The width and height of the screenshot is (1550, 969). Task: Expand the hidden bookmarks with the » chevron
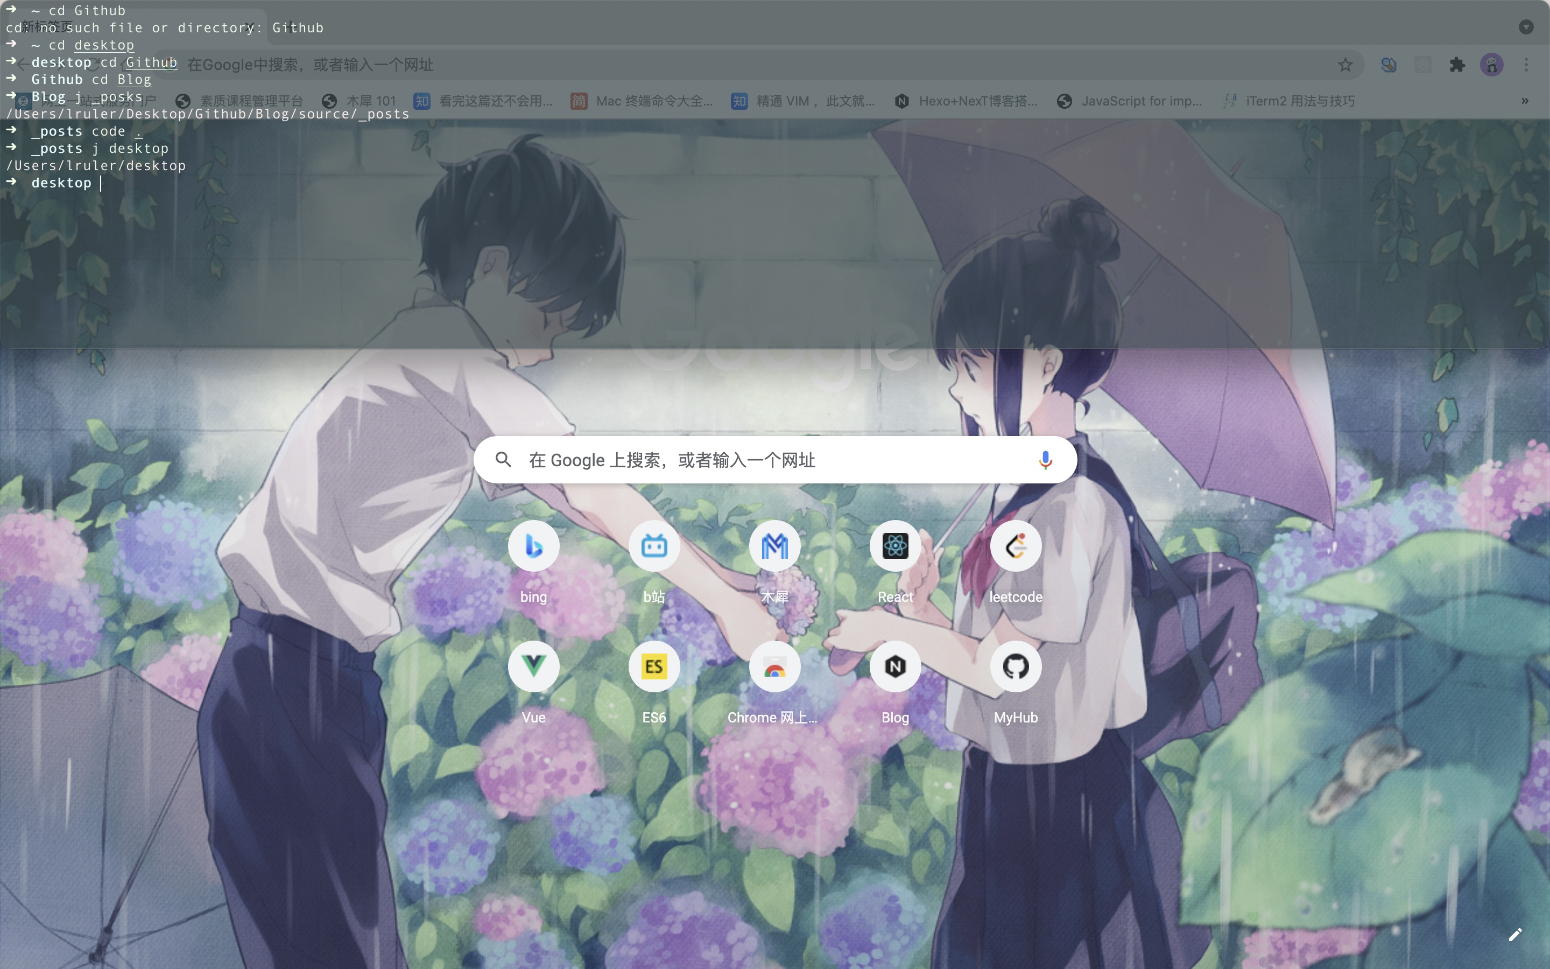point(1525,101)
